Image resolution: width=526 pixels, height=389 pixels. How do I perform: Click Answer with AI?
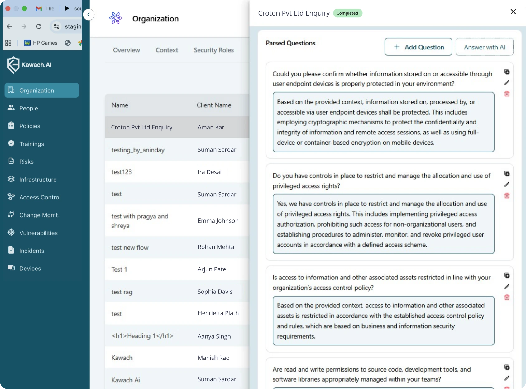click(484, 47)
